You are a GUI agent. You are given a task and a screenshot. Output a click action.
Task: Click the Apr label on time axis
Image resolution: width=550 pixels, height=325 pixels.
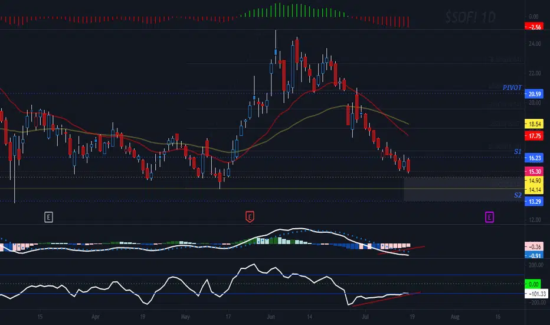[x=96, y=317]
